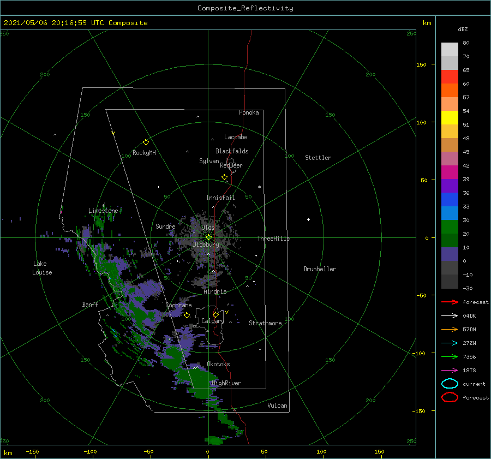The image size is (491, 459).
Task: Select the bright green 20-30 dBZ swatch
Action: [450, 227]
